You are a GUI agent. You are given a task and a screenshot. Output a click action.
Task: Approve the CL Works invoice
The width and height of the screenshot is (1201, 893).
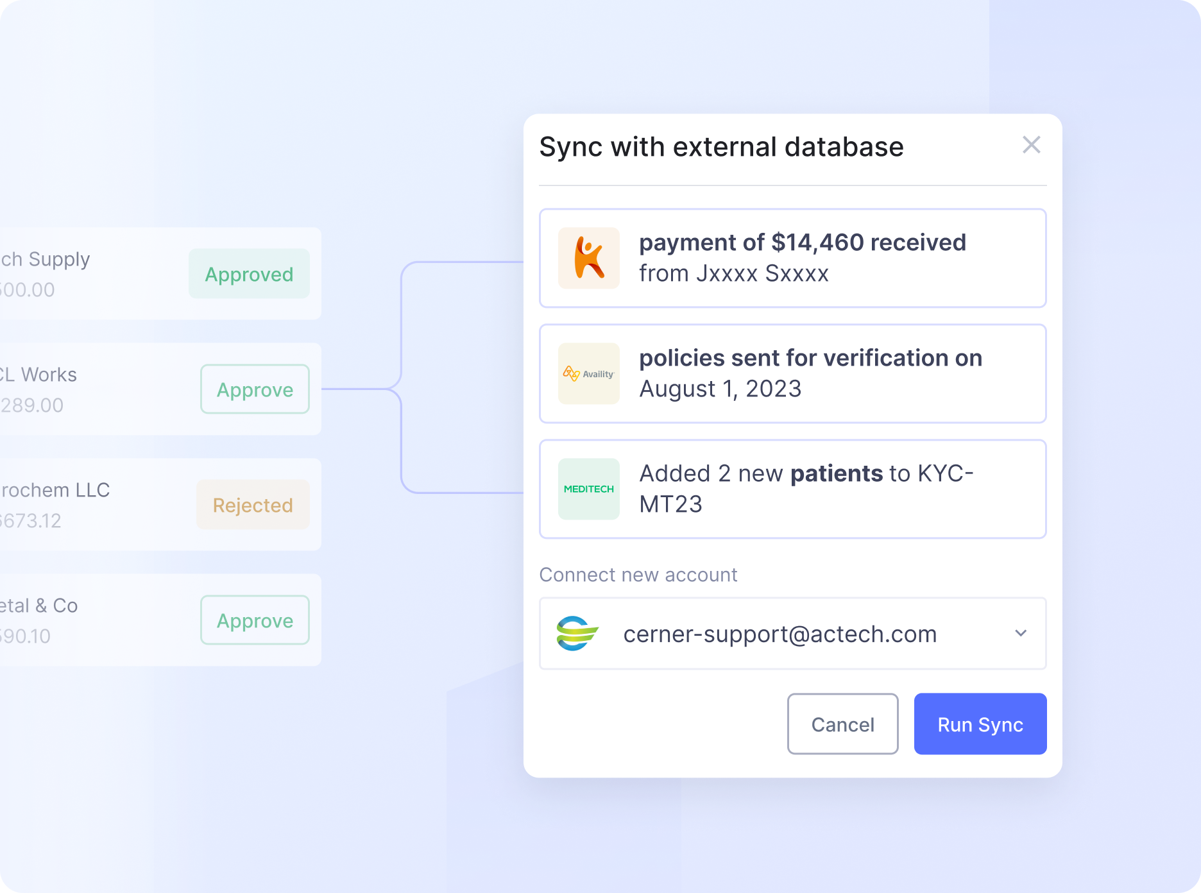coord(255,389)
